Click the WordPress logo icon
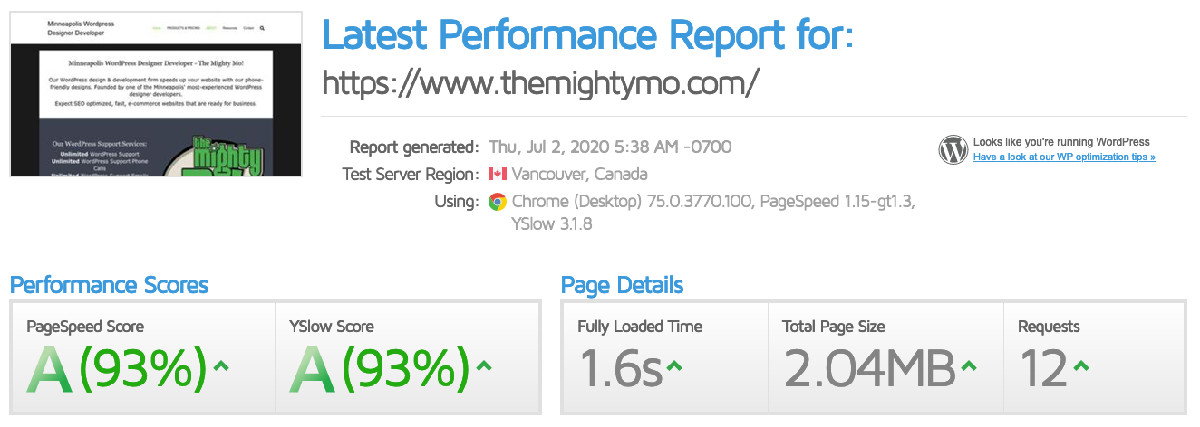1200x427 pixels. coord(953,149)
